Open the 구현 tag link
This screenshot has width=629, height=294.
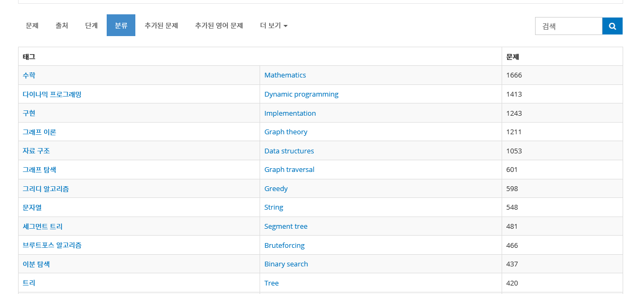pyautogui.click(x=29, y=113)
